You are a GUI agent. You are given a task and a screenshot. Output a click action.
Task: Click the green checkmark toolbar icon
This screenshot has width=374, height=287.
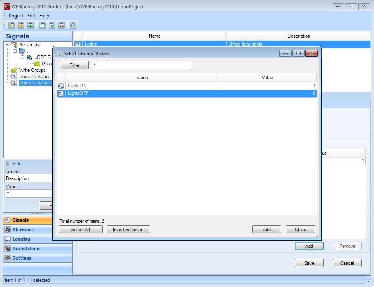tap(52, 25)
